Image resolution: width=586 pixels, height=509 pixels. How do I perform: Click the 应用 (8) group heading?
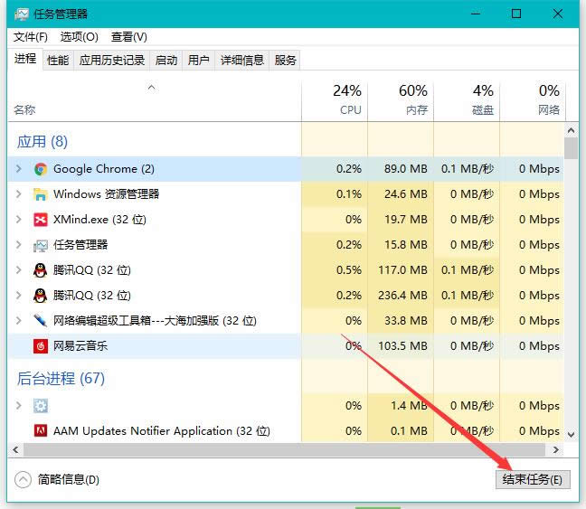pos(43,142)
